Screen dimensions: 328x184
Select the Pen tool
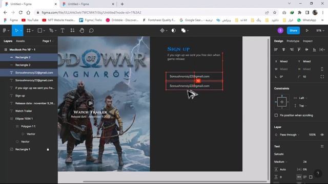(x=51, y=31)
